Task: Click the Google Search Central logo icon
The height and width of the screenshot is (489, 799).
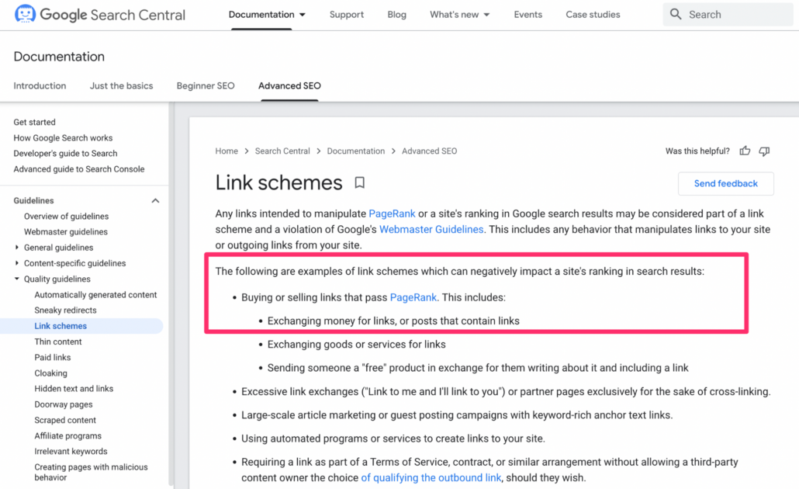Action: pyautogui.click(x=25, y=14)
